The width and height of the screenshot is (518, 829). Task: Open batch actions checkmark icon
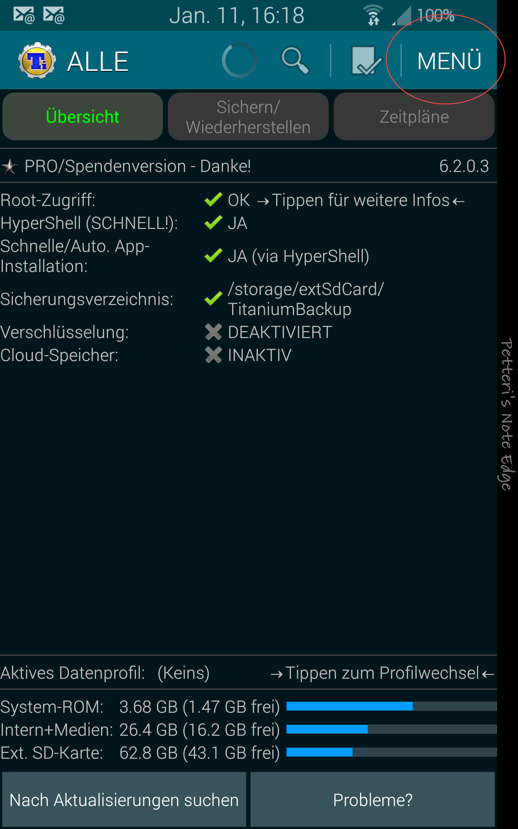pyautogui.click(x=366, y=61)
